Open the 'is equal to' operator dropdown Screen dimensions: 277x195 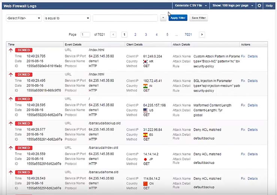[x=67, y=18]
